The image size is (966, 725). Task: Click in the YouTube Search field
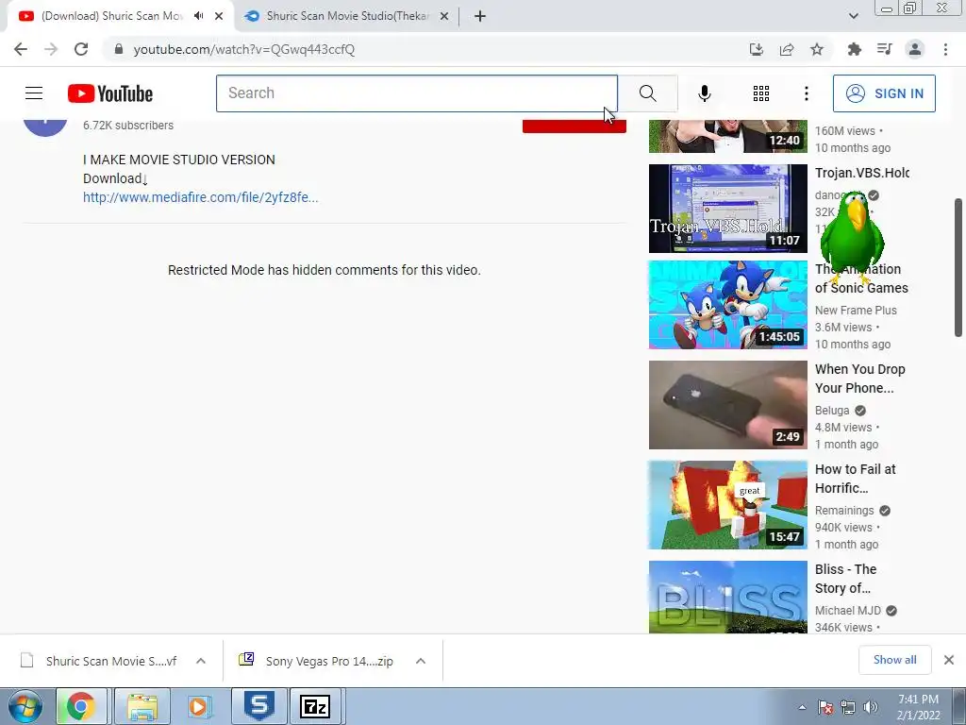coord(416,93)
